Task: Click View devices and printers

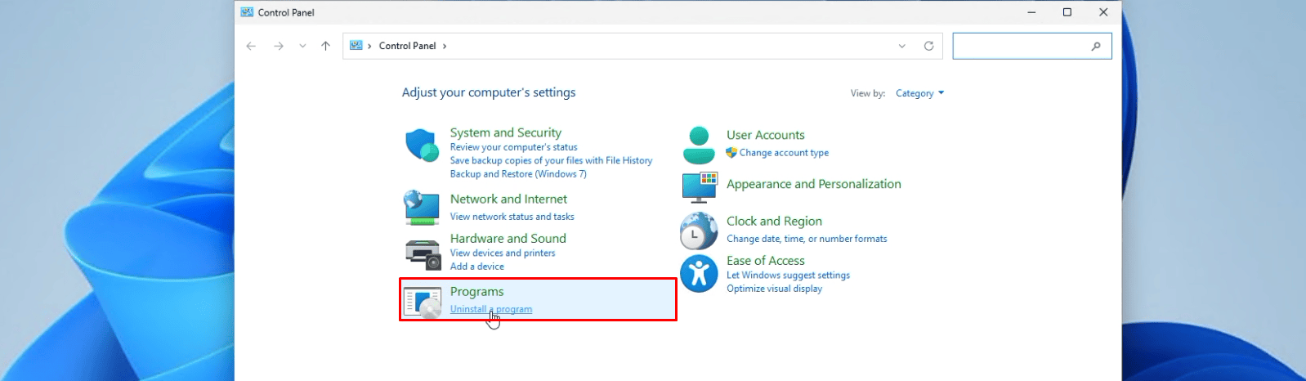Action: point(503,253)
